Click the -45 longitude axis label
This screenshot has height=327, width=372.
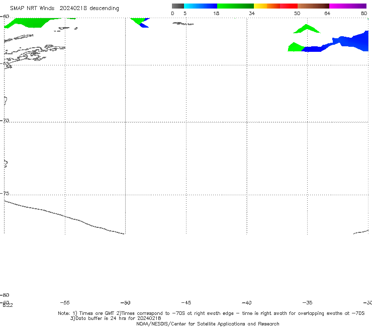click(186, 302)
